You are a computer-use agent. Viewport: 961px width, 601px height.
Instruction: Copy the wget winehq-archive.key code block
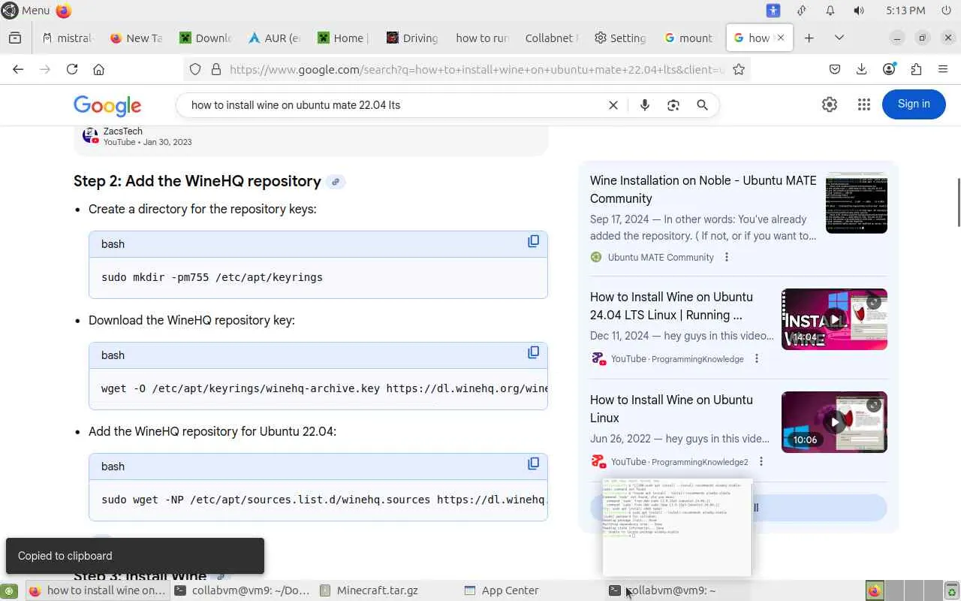coord(533,352)
